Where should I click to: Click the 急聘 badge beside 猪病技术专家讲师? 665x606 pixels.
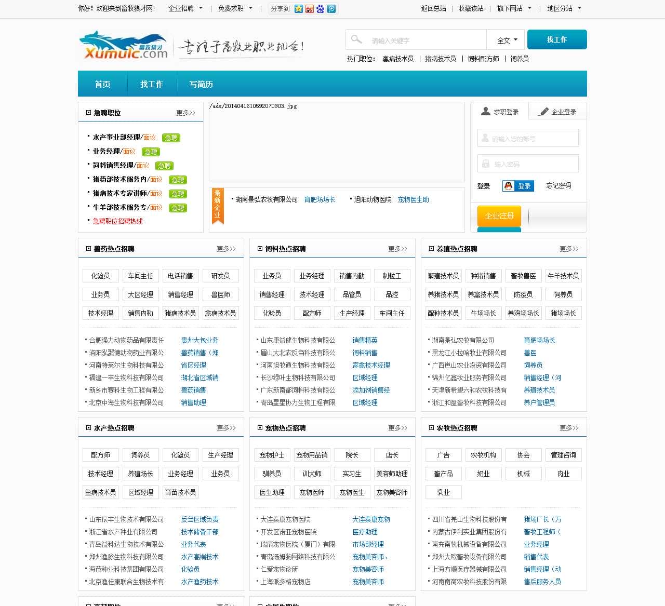coord(178,194)
